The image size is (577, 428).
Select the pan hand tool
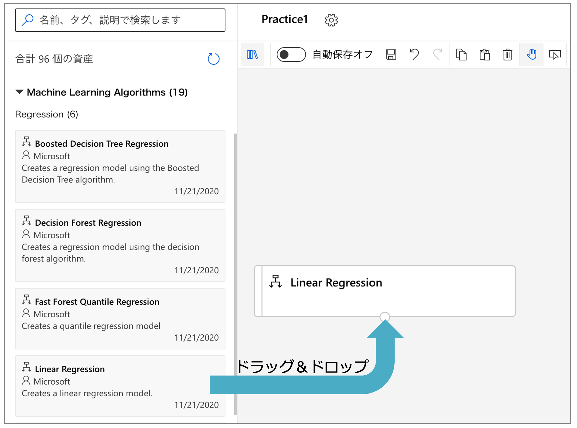click(x=531, y=54)
